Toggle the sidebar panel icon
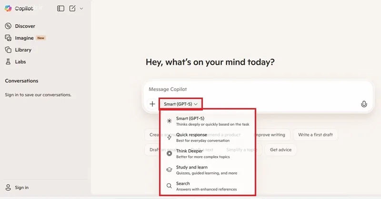Screen dimensions: 381x199 coord(60,8)
